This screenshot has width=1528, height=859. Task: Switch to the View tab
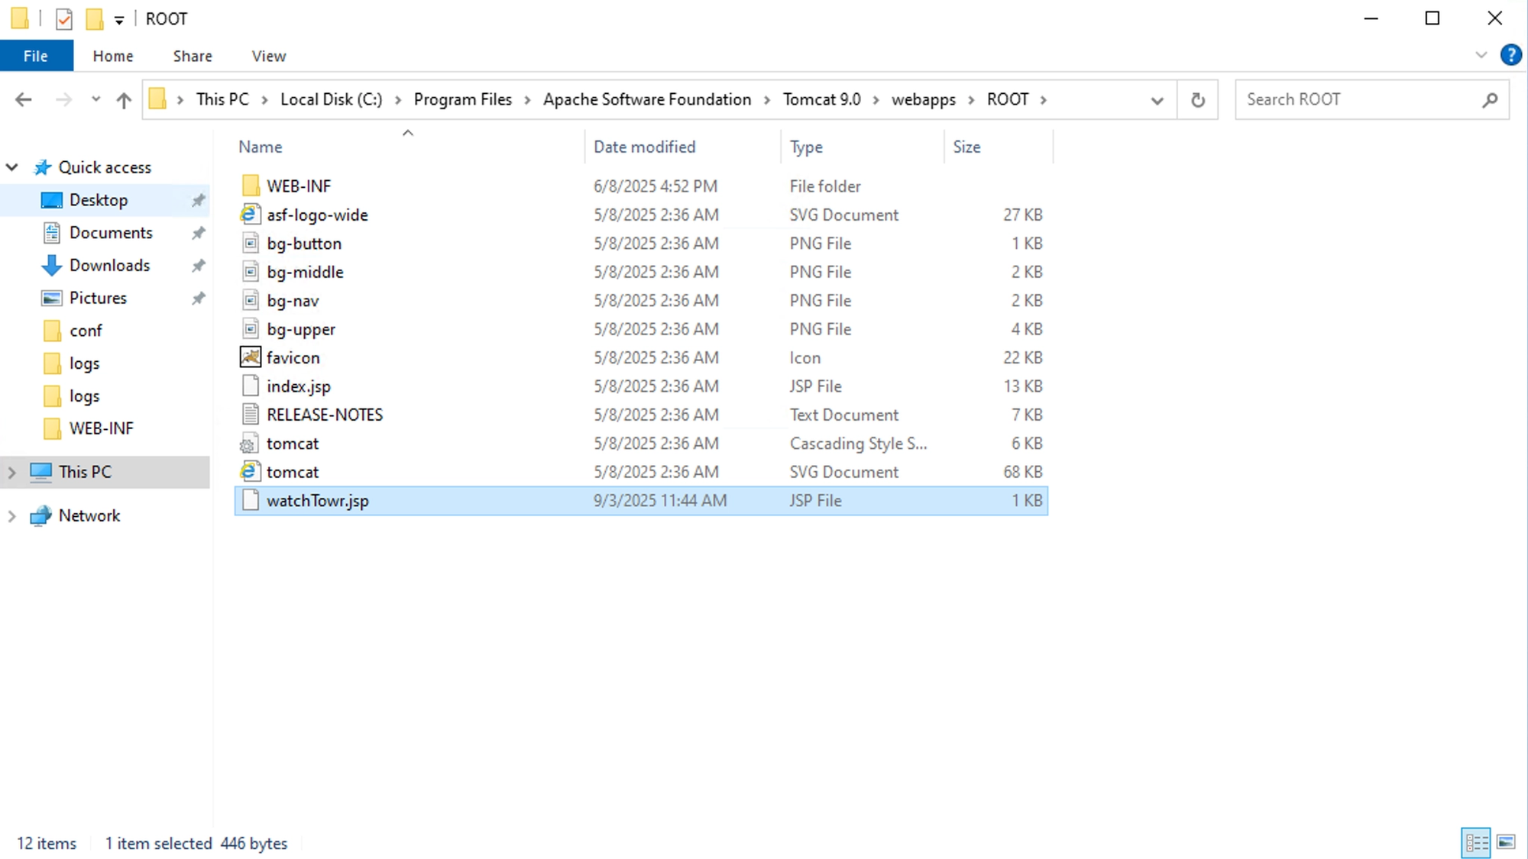(268, 56)
